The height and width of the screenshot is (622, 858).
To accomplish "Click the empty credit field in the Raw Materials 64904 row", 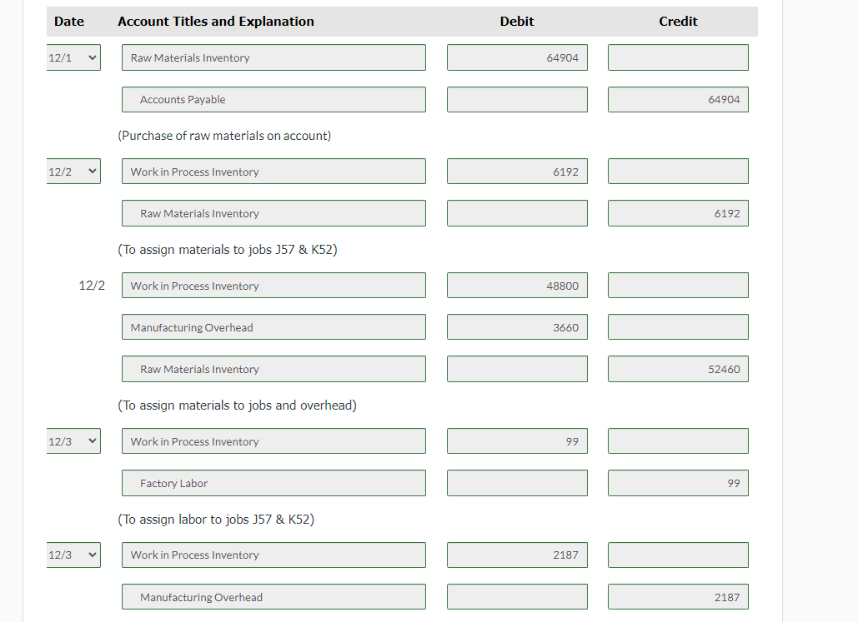I will point(678,57).
